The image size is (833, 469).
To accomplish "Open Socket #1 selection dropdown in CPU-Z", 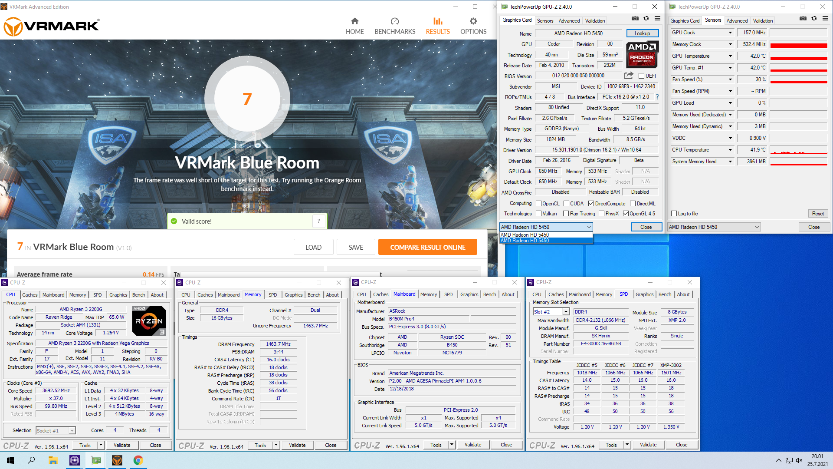I will tap(72, 431).
